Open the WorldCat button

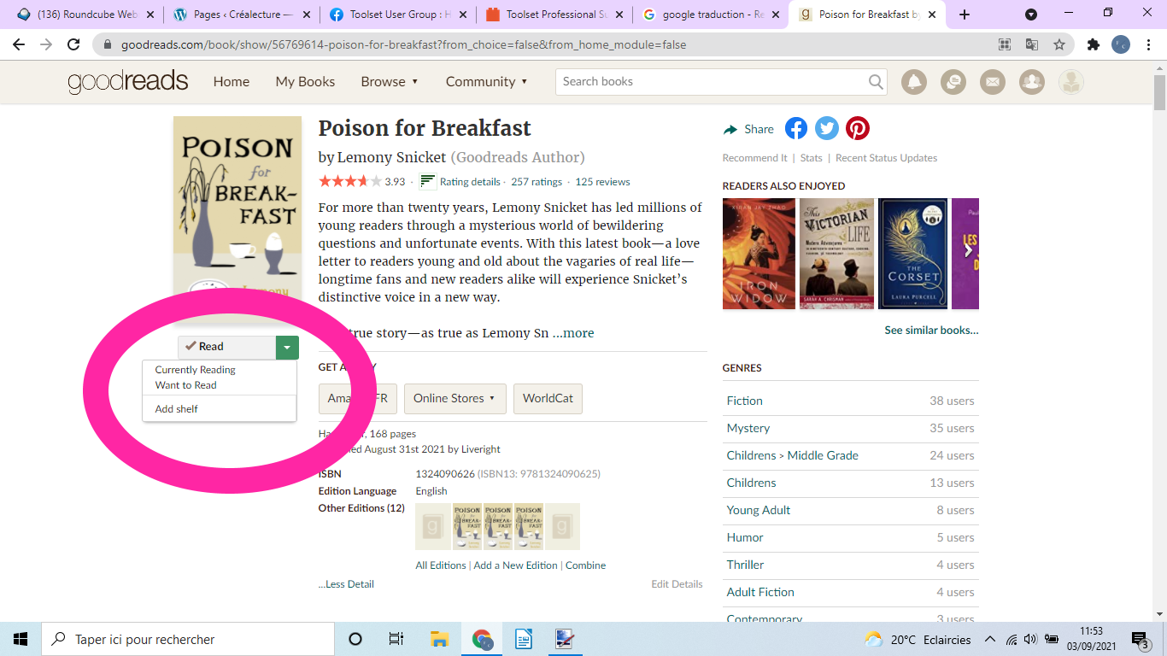tap(548, 399)
